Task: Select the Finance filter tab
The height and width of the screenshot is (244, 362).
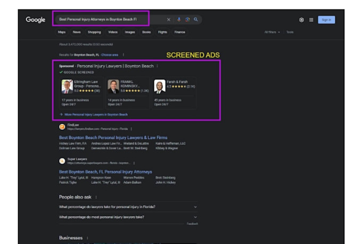Action: coord(179,32)
